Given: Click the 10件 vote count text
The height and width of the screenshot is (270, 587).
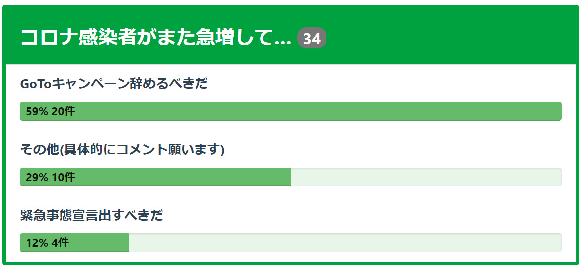Looking at the screenshot, I should [x=63, y=177].
